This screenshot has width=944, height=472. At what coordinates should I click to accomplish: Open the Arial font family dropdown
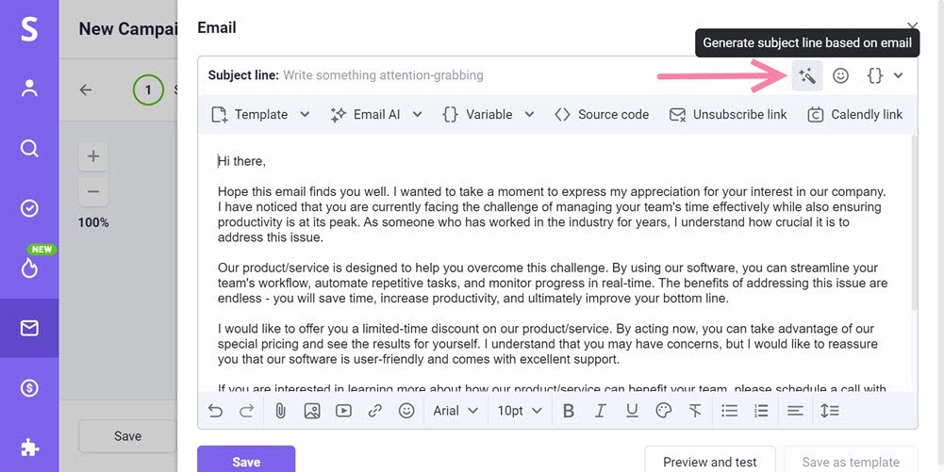pyautogui.click(x=455, y=411)
